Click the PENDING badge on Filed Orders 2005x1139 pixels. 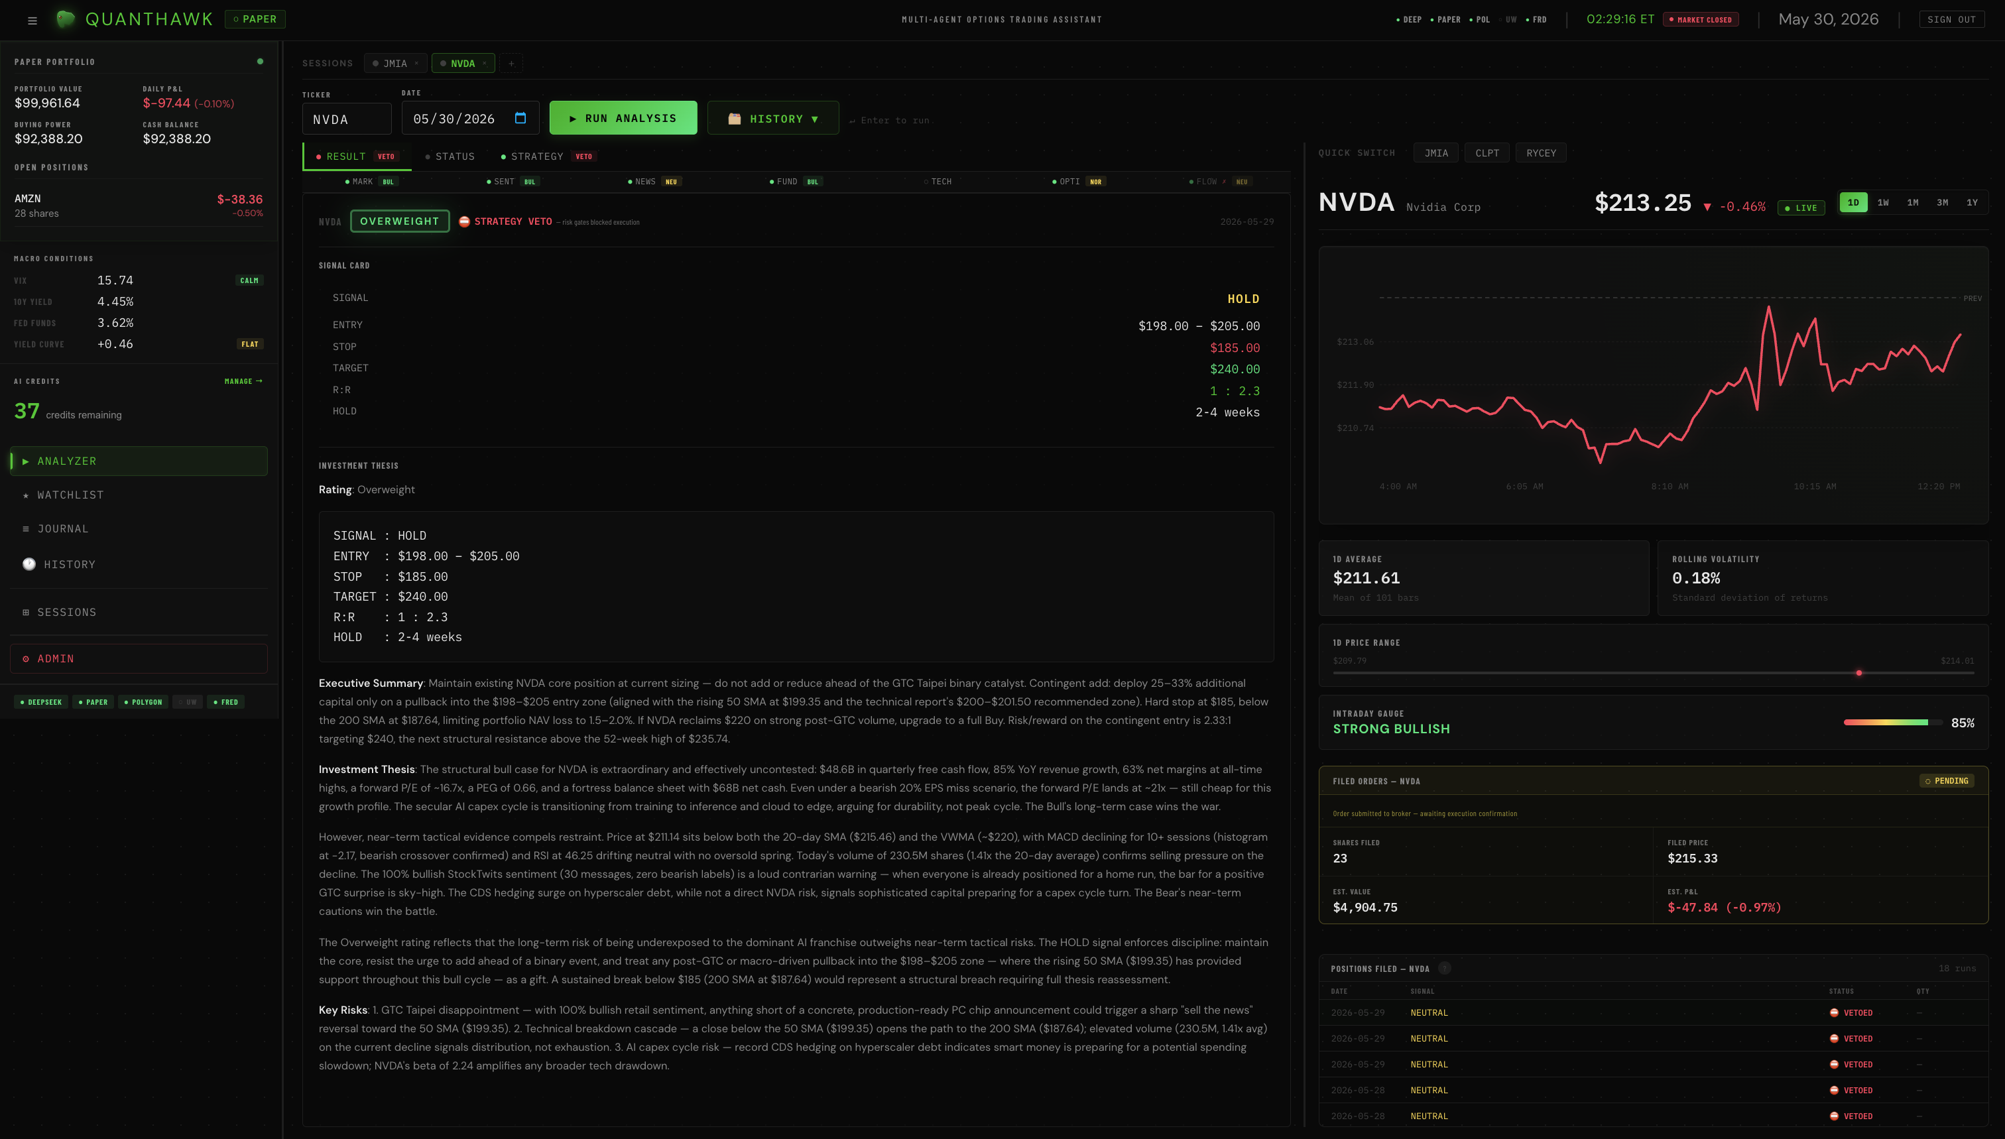1947,781
